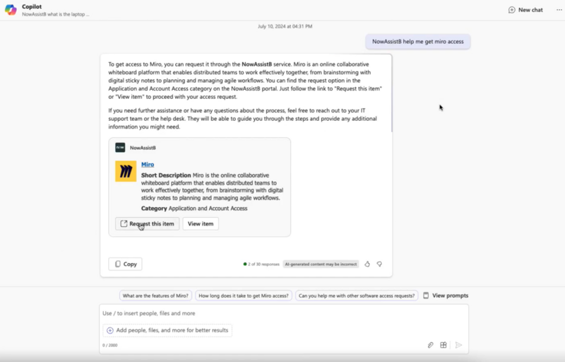This screenshot has height=362, width=565.
Task: Click AI-generated content may be incorrect badge
Action: [321, 264]
